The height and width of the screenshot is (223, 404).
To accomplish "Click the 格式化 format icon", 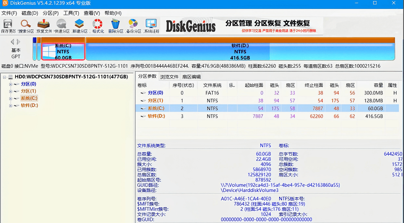I will click(x=97, y=25).
